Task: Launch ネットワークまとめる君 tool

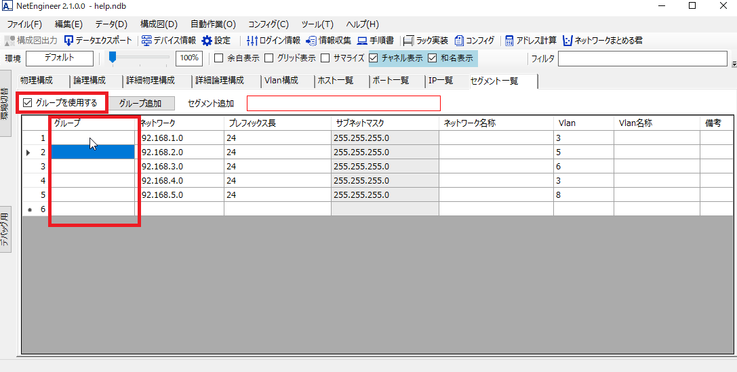Action: pyautogui.click(x=567, y=41)
